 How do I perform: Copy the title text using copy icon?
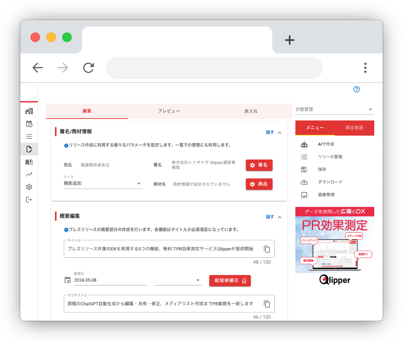267,249
